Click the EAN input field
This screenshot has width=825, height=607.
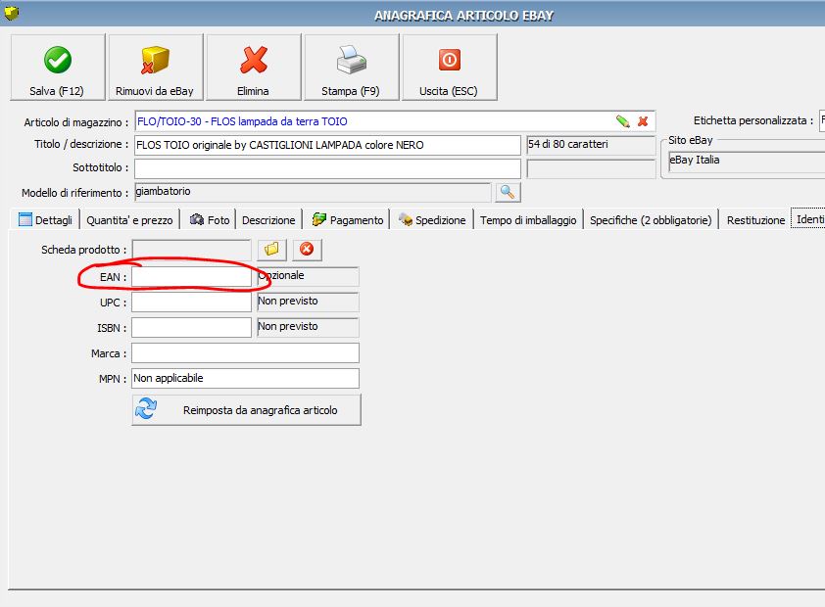(x=191, y=277)
